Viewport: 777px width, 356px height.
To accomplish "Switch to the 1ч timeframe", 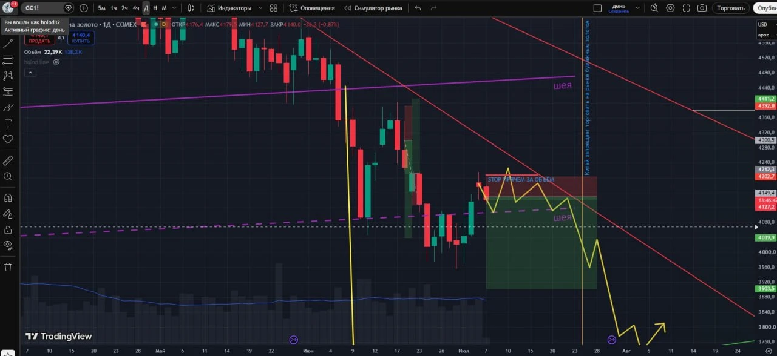I will 114,8.
